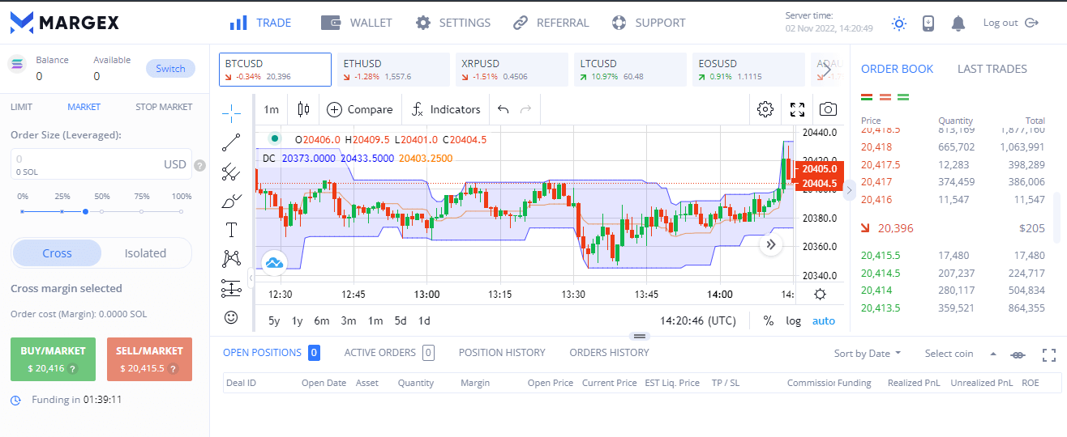
Task: Enter fullscreen chart mode
Action: click(797, 109)
